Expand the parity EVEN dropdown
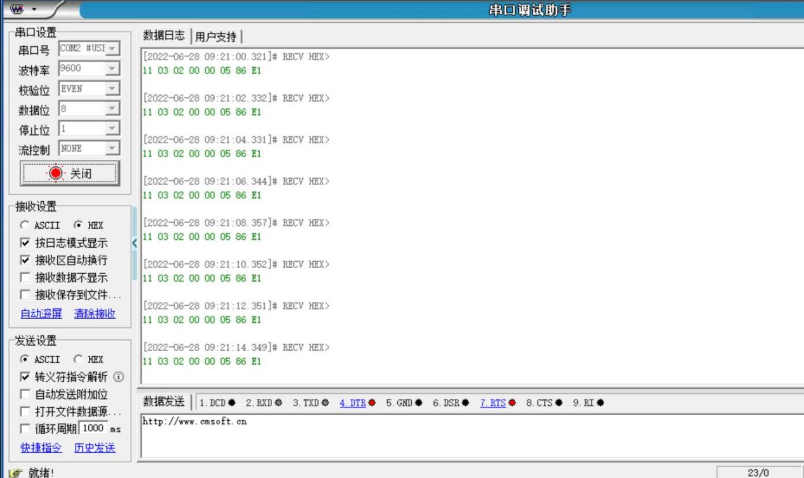804x478 pixels. tap(112, 89)
